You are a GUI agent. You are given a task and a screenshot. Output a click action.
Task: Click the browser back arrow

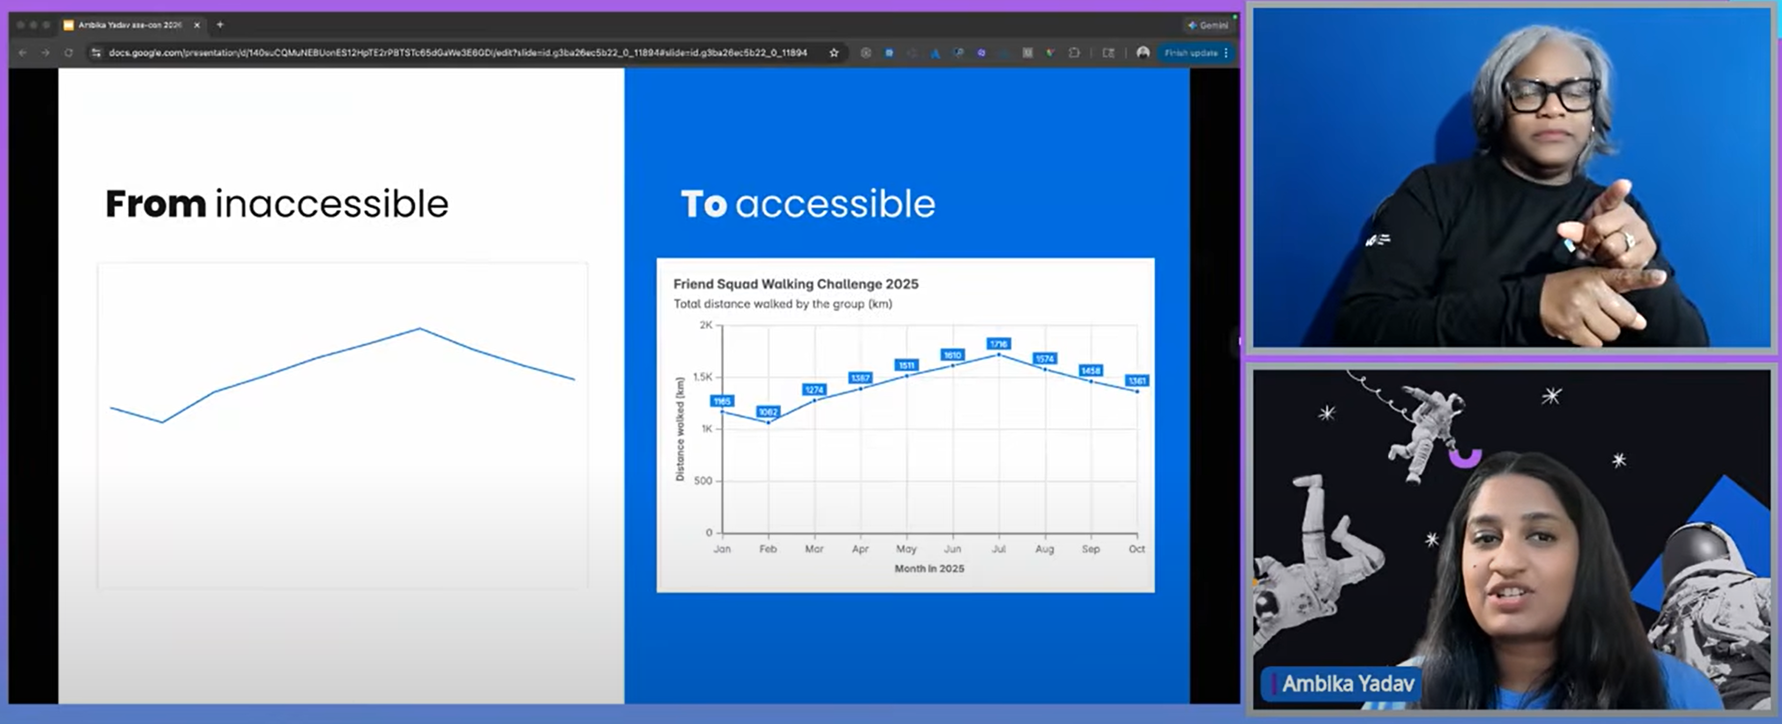23,53
